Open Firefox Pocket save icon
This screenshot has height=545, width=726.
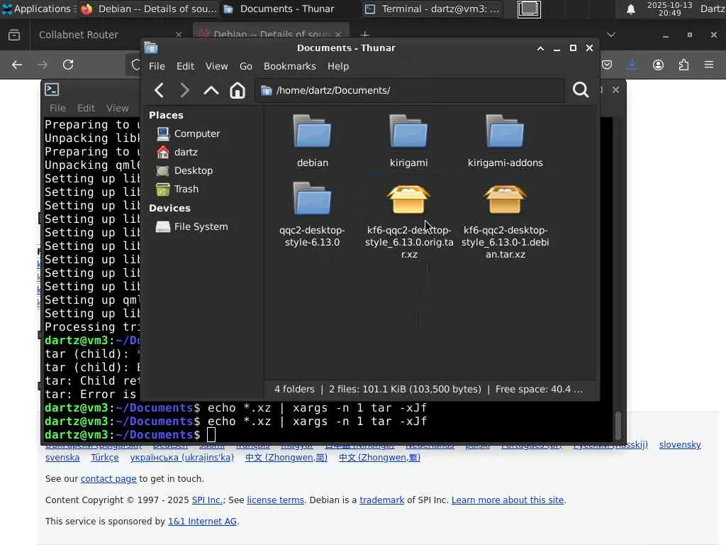607,65
